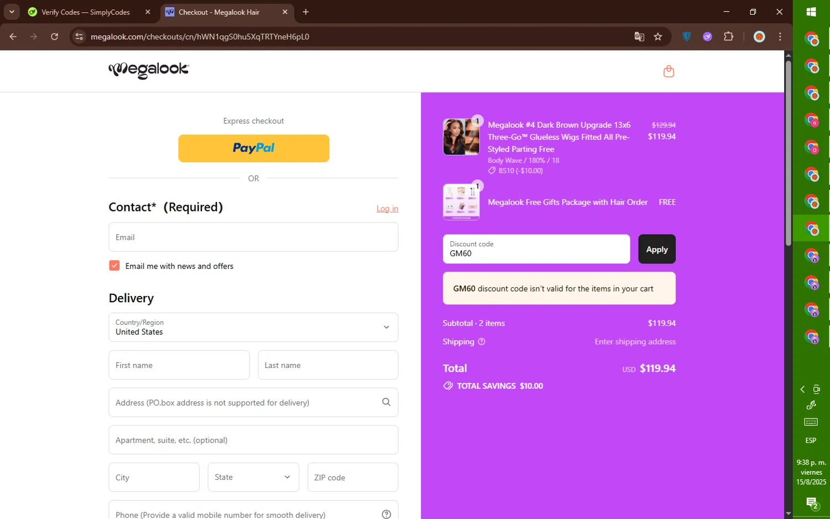Open the shopping bag cart icon
Image resolution: width=830 pixels, height=519 pixels.
668,71
